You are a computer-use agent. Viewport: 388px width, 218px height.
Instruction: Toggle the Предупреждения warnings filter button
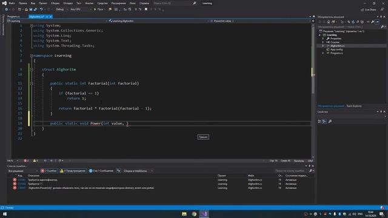[x=73, y=171]
